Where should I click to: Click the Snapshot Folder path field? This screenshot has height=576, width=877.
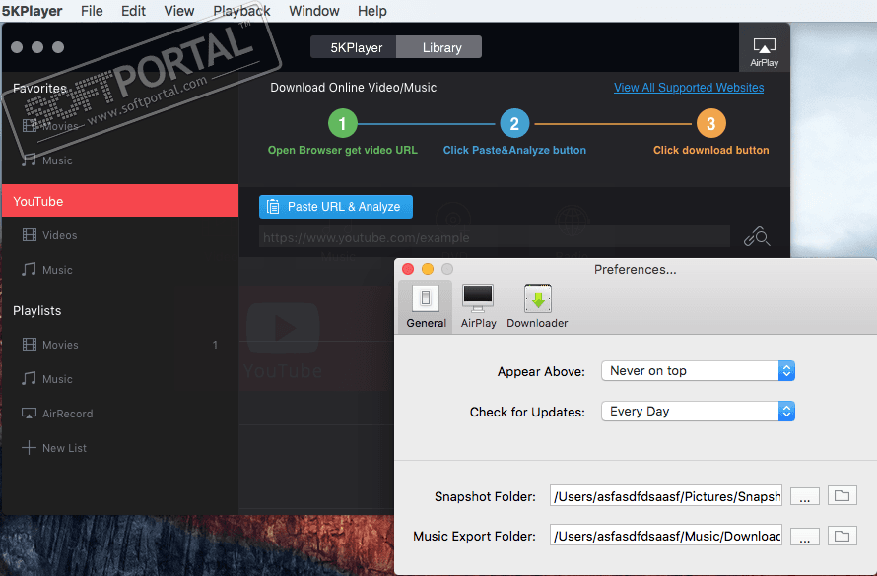click(665, 496)
